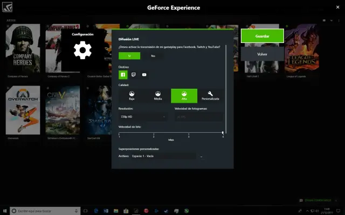Launch Microsoft Edge from the taskbar
Screen dimensions: 345x215
pyautogui.click(x=96, y=211)
